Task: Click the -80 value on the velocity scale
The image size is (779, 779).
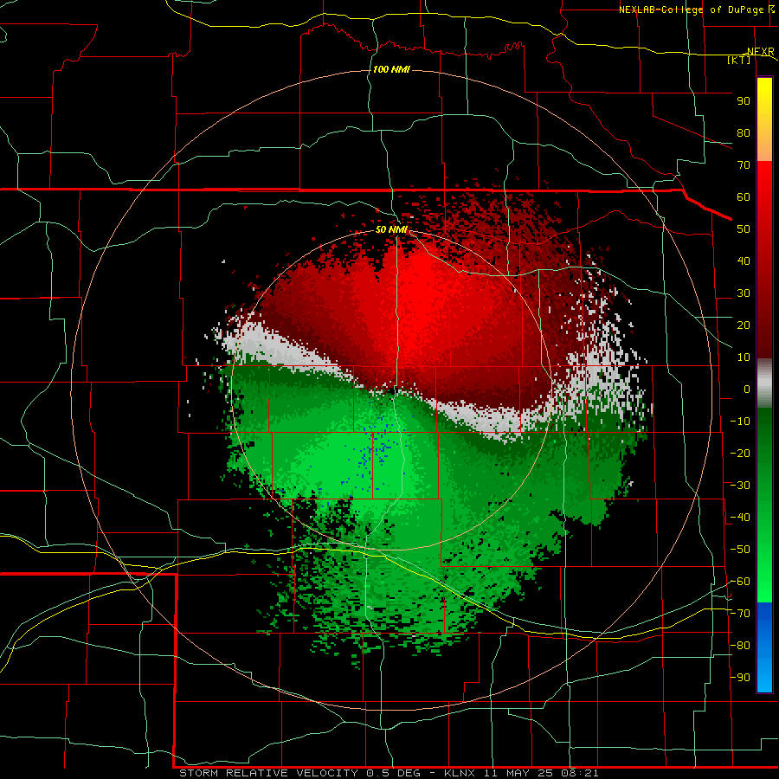Action: (x=740, y=646)
